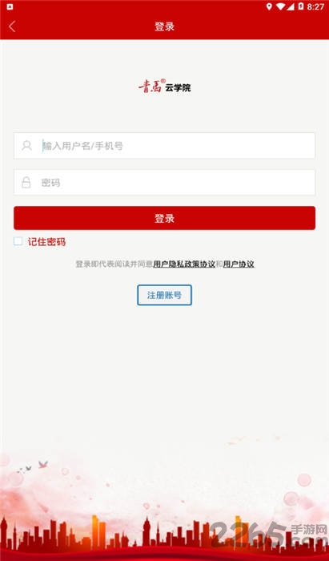Tap the clock showing 8:27

tap(315, 6)
